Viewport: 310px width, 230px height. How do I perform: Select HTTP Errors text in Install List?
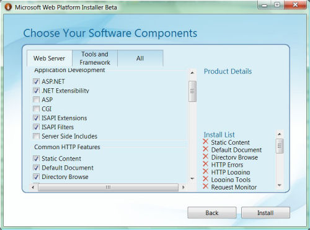tap(227, 165)
